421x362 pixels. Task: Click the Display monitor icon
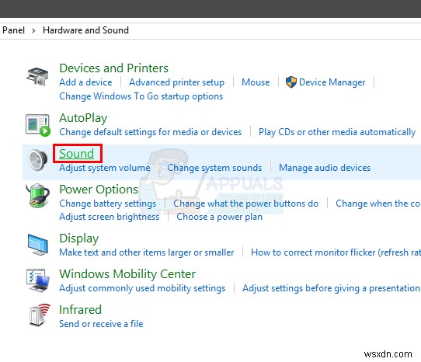click(x=38, y=245)
